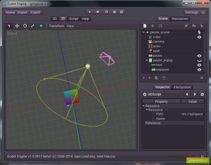Toggle visibility of the cube node

tap(199, 37)
